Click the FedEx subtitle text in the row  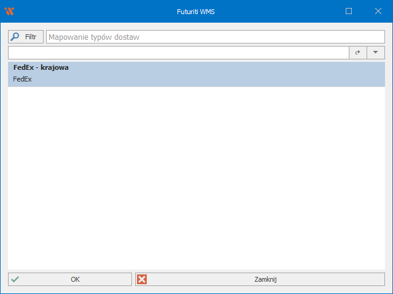pos(22,79)
